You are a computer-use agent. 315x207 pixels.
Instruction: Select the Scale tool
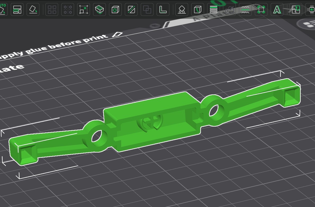point(84,10)
